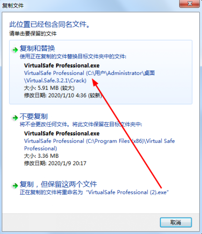Click the 取消 button
This screenshot has height=234, width=202.
(176, 222)
